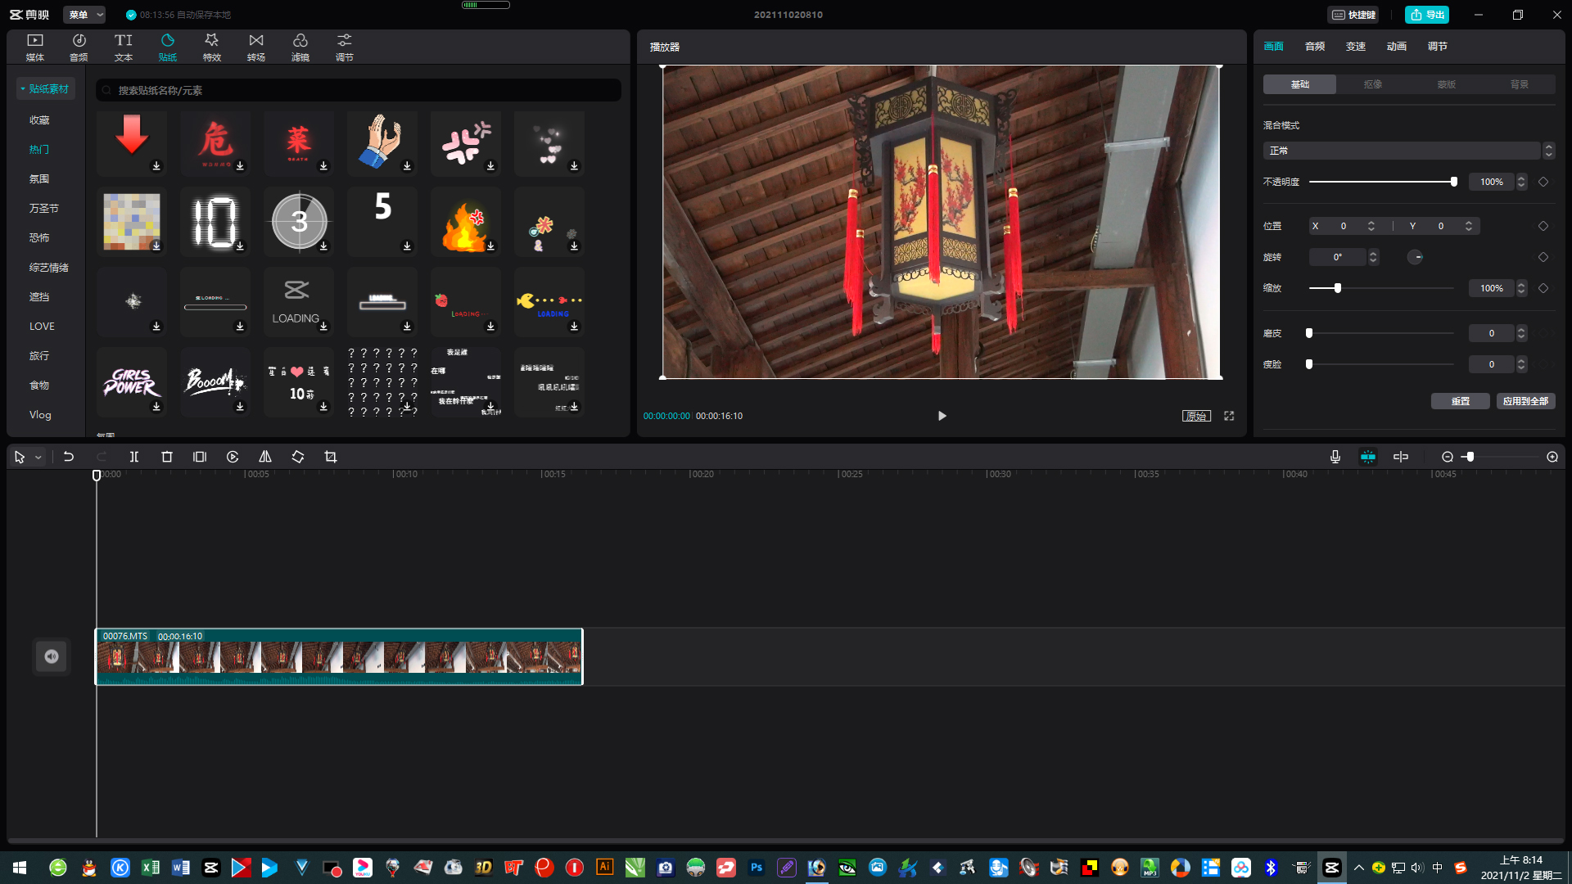
Task: Mute the video track audio
Action: pyautogui.click(x=52, y=656)
